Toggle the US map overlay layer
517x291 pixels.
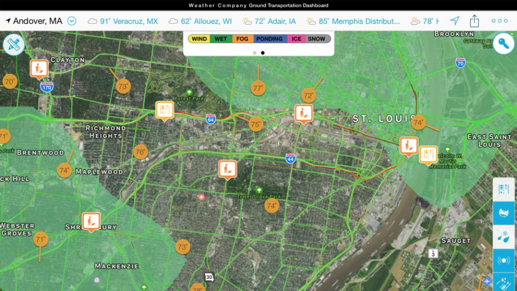(503, 213)
